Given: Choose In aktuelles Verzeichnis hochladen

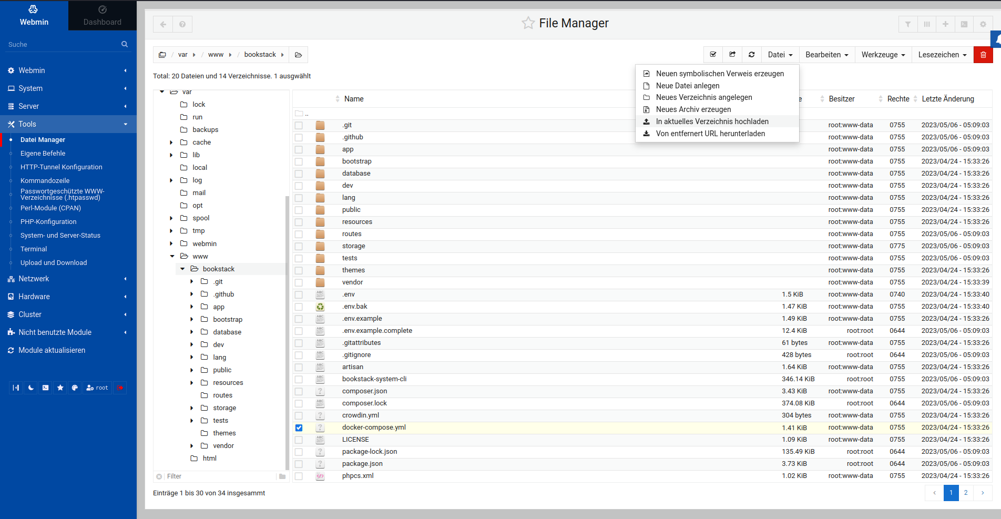Looking at the screenshot, I should [717, 121].
